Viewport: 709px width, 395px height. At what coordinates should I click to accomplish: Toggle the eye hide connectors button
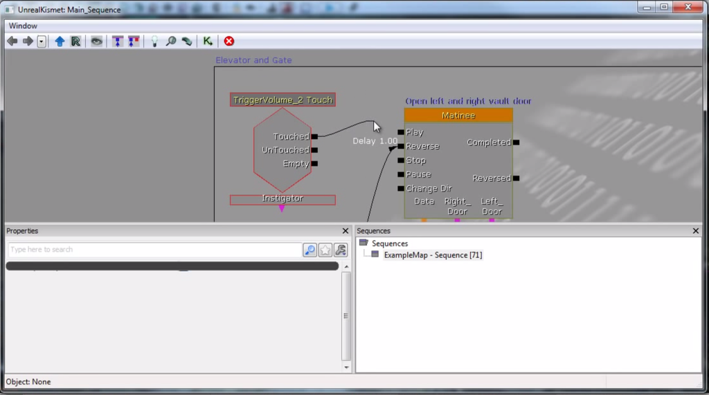96,42
